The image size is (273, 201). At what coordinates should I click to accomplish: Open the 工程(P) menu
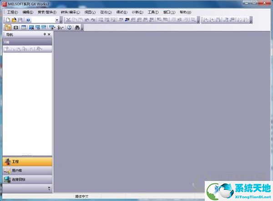click(x=12, y=12)
